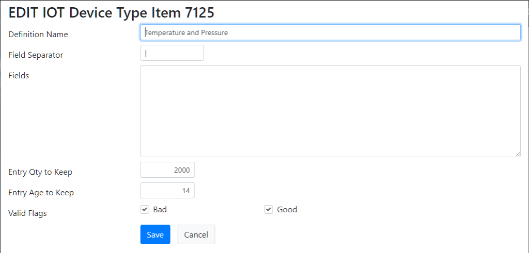Viewport: 529px width, 253px height.
Task: Focus the Field Separator text box
Action: pyautogui.click(x=172, y=53)
